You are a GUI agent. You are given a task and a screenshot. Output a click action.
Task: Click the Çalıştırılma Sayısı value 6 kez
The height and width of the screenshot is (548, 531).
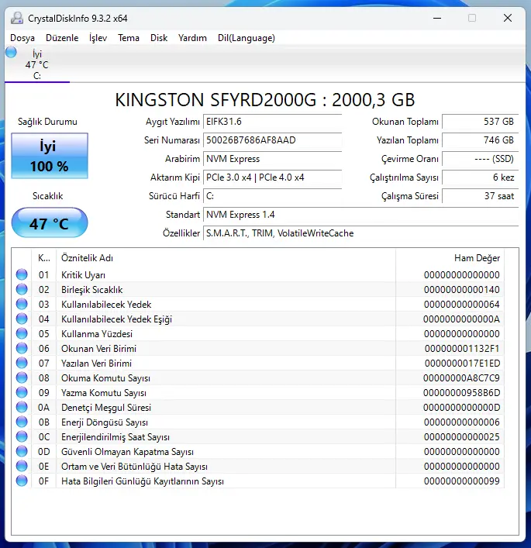coord(481,177)
